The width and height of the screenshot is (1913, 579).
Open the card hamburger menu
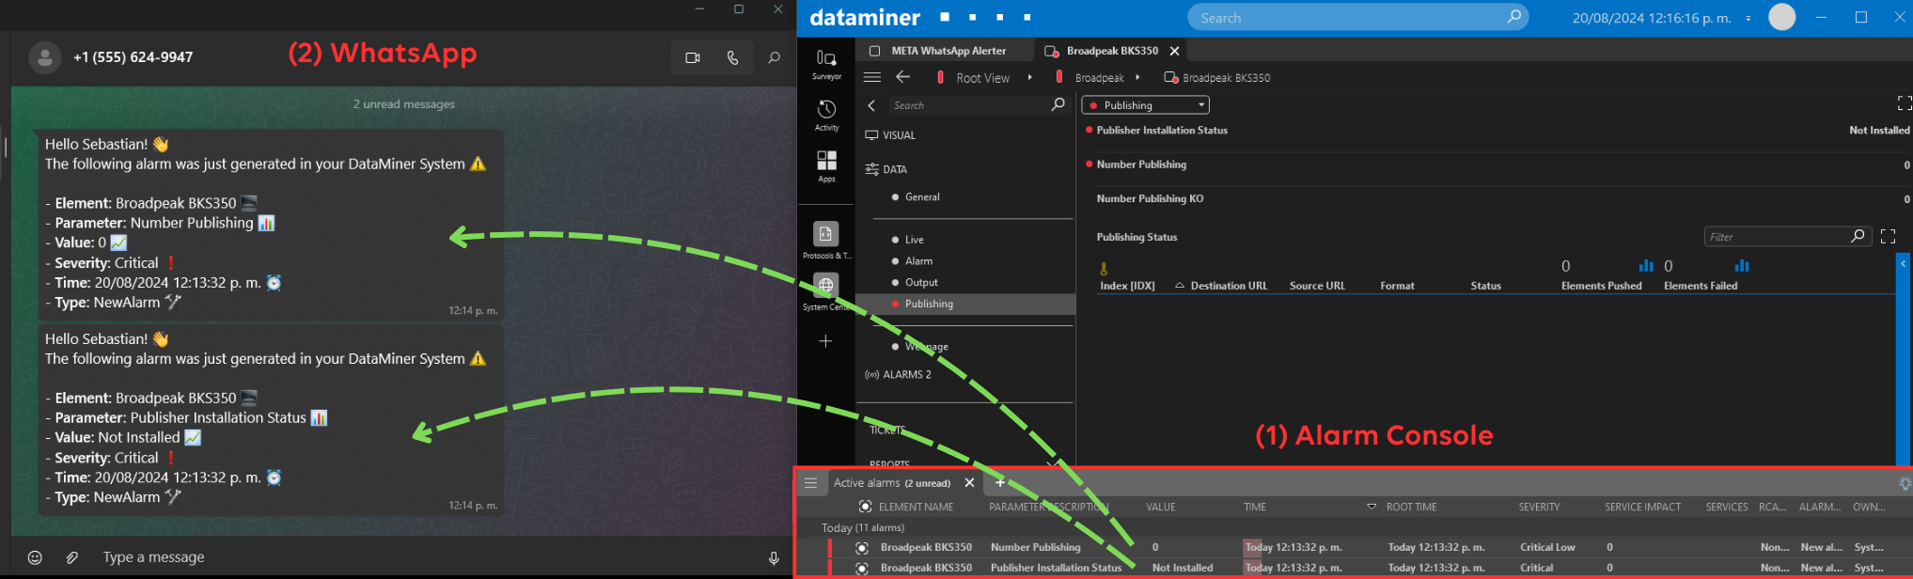pos(872,77)
